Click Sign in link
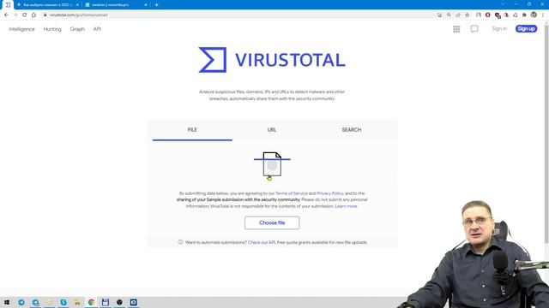Screen dimensions: 549x308 499,28
